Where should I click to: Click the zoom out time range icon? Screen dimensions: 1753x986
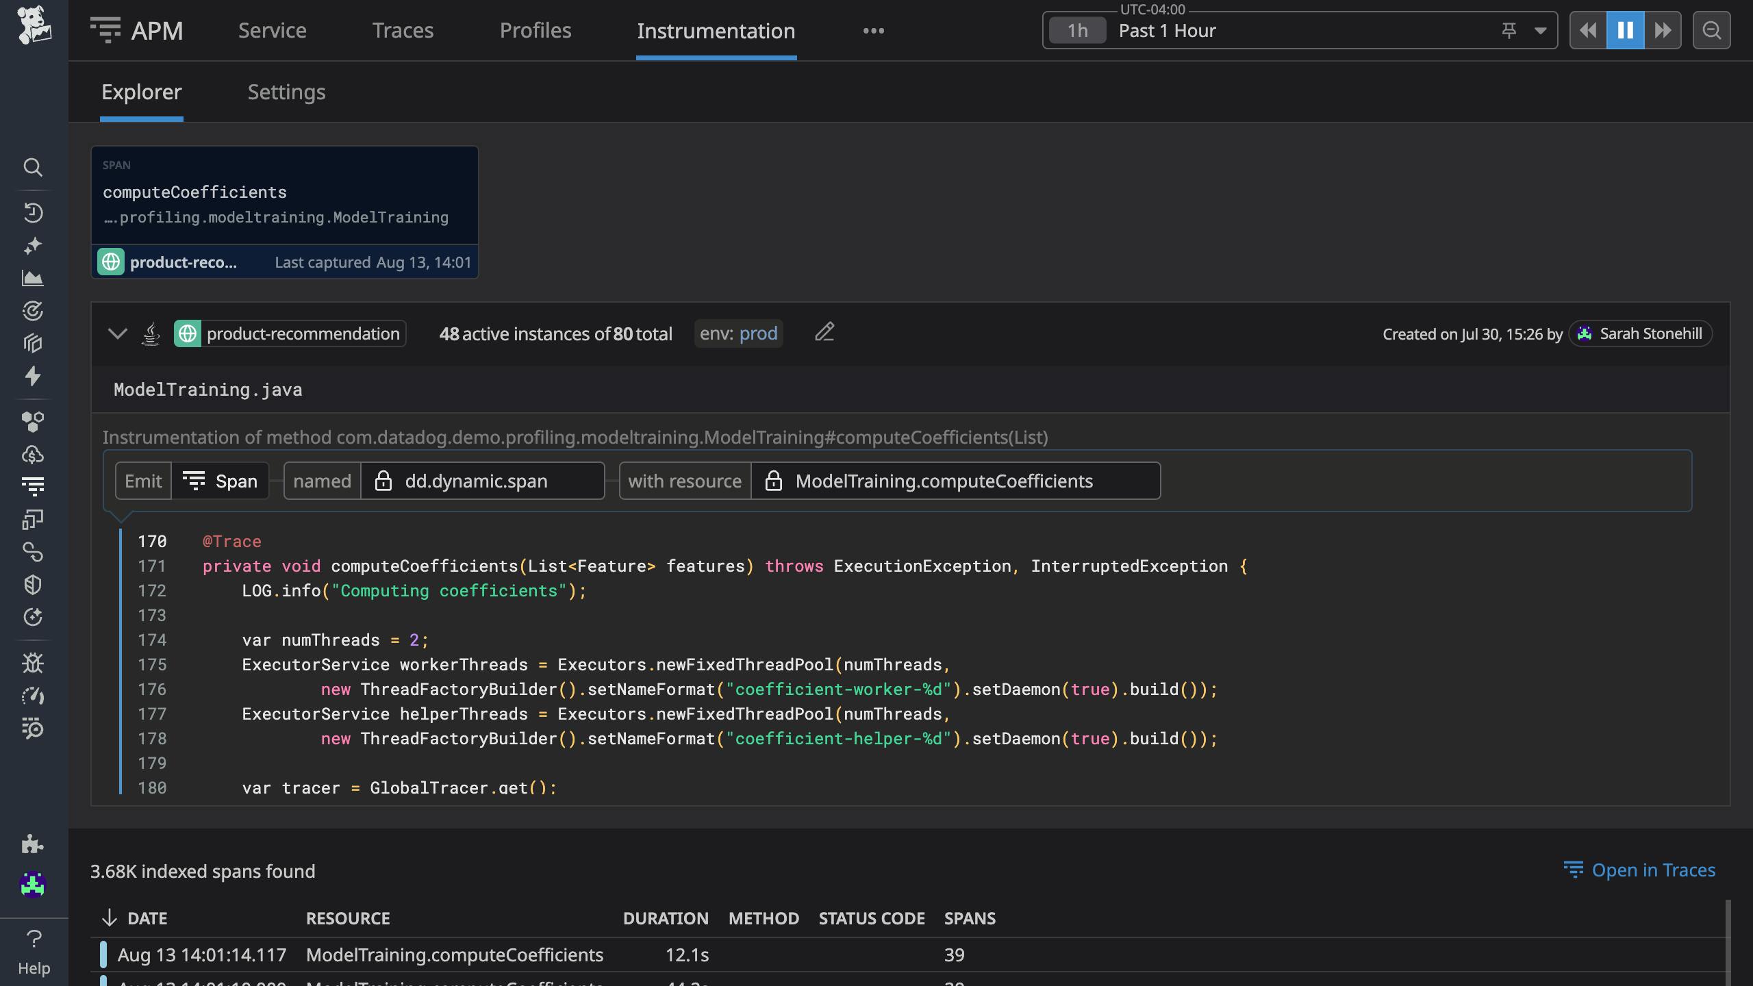pyautogui.click(x=1711, y=30)
